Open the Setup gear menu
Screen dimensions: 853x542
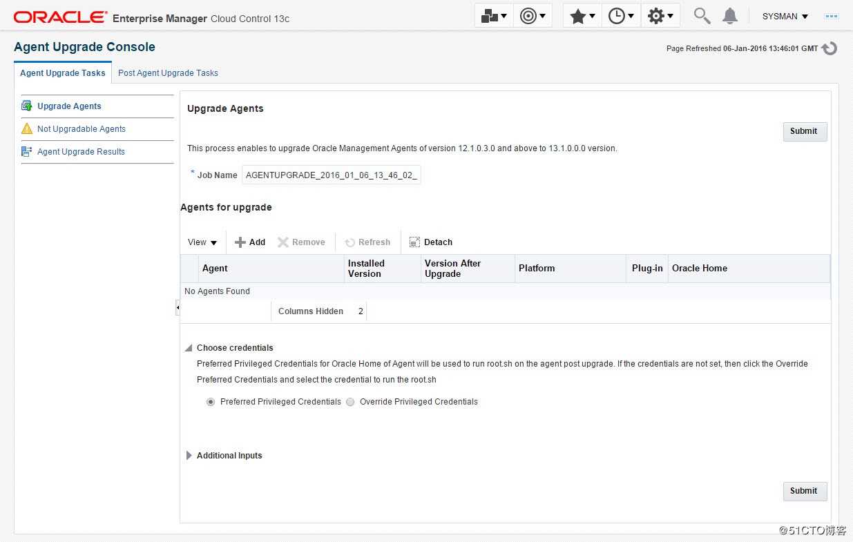click(x=660, y=16)
